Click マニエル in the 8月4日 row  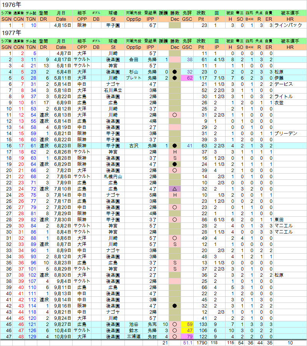(284, 232)
